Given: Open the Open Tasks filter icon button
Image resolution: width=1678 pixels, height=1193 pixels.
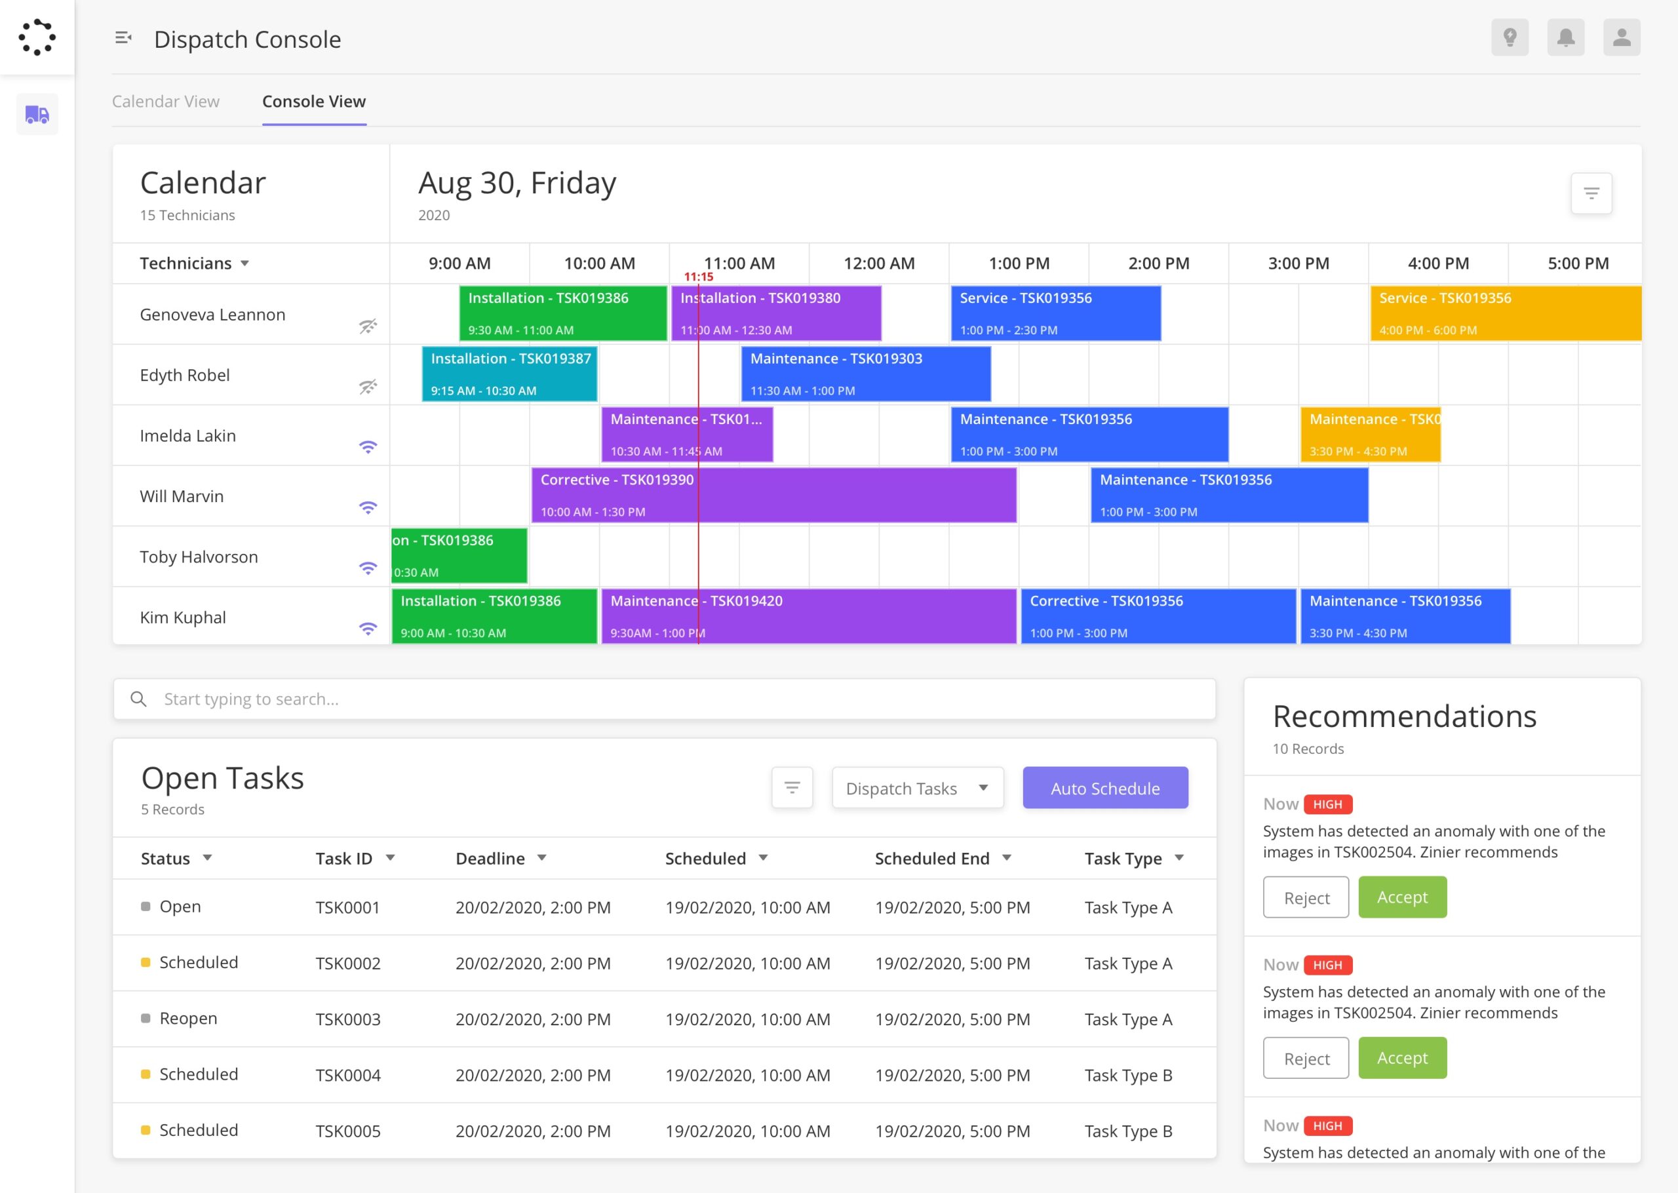Looking at the screenshot, I should [x=792, y=787].
